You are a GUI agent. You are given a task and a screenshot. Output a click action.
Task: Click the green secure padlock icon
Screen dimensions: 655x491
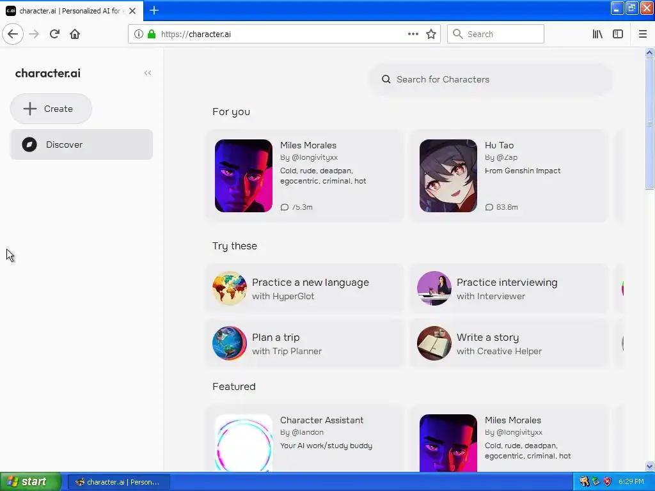[152, 34]
